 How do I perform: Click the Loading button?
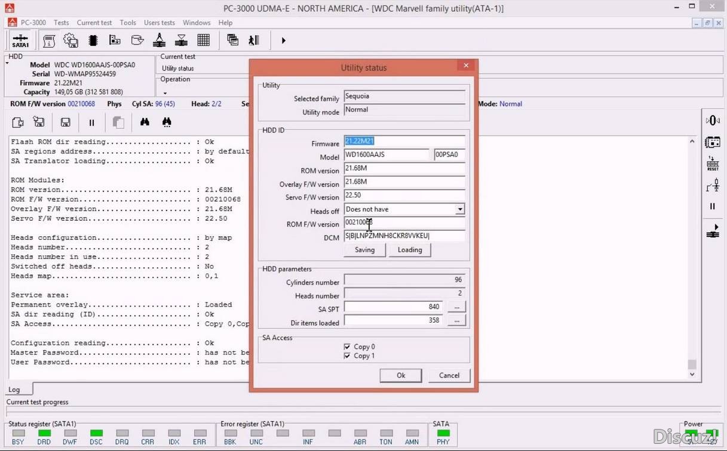pos(410,250)
